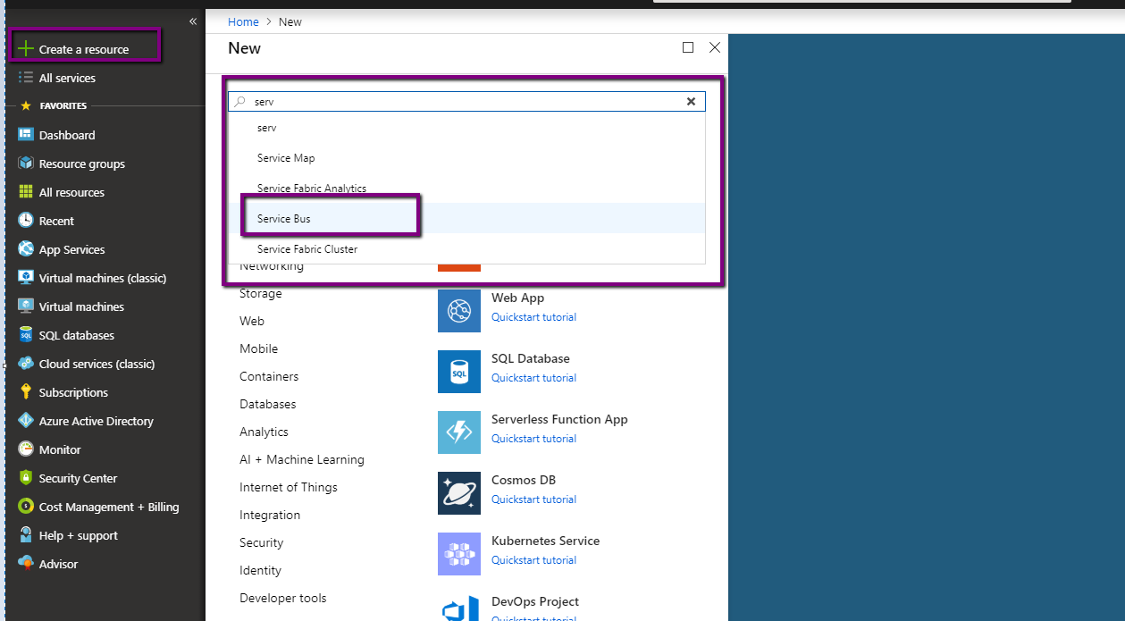
Task: Go to Home in breadcrumb
Action: tap(243, 22)
